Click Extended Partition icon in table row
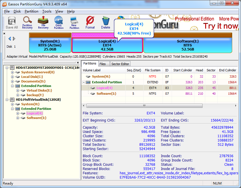 [x=88, y=82]
